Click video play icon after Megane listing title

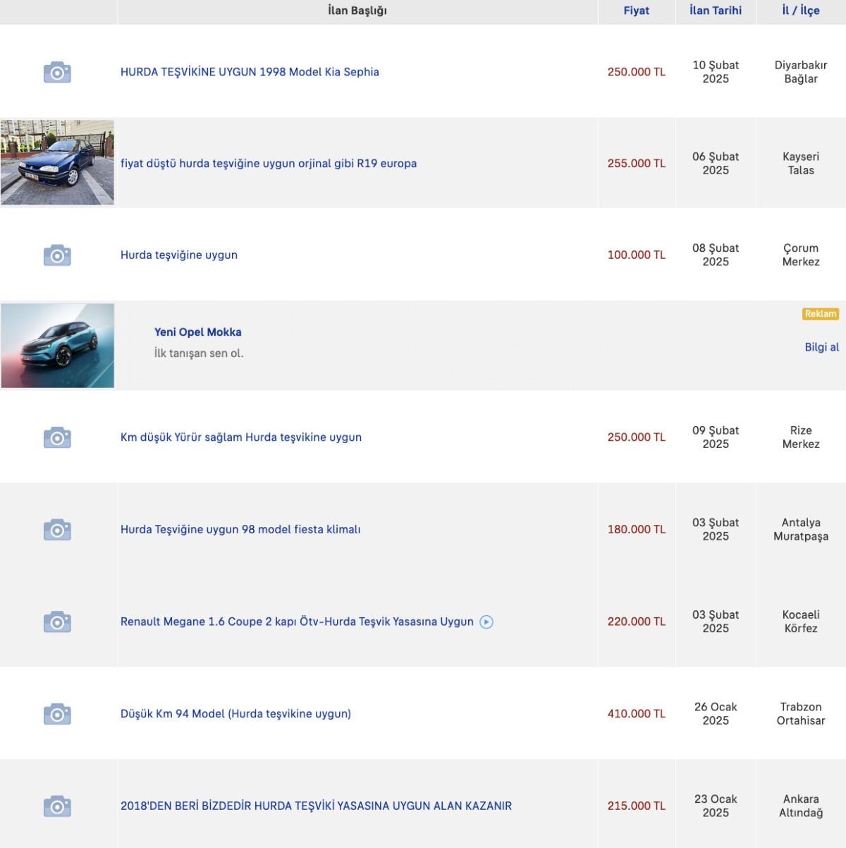pos(486,622)
